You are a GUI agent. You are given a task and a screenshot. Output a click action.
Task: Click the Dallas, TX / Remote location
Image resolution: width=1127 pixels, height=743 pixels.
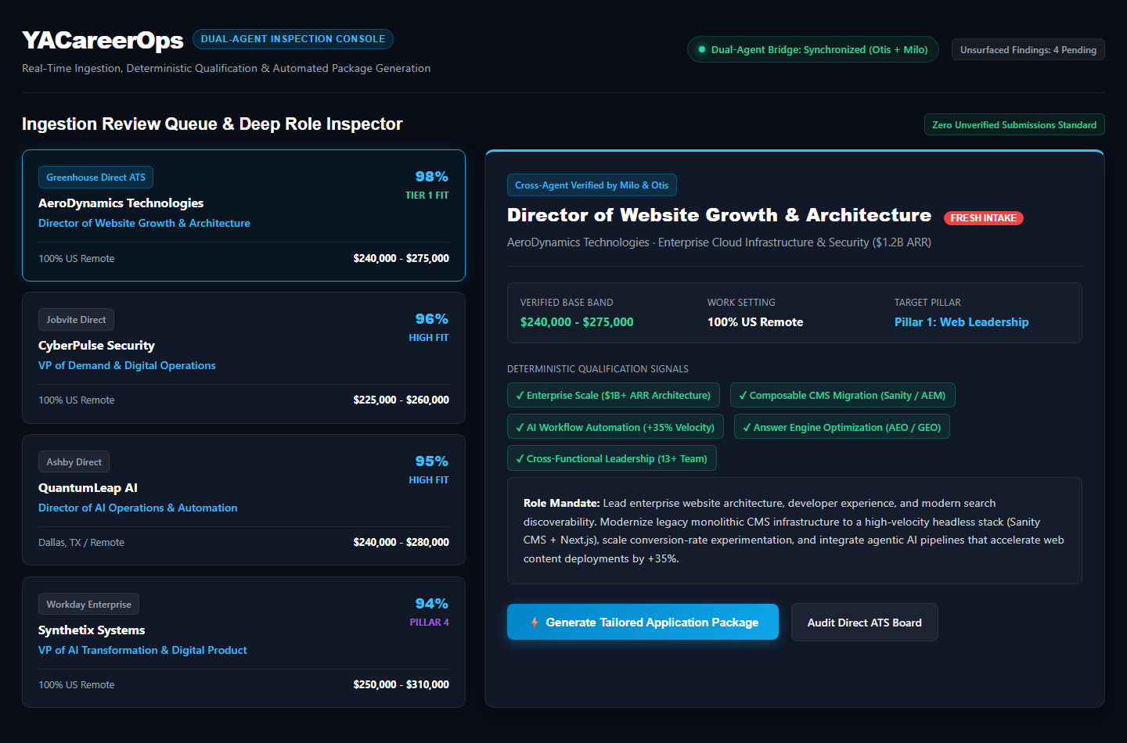pos(81,542)
